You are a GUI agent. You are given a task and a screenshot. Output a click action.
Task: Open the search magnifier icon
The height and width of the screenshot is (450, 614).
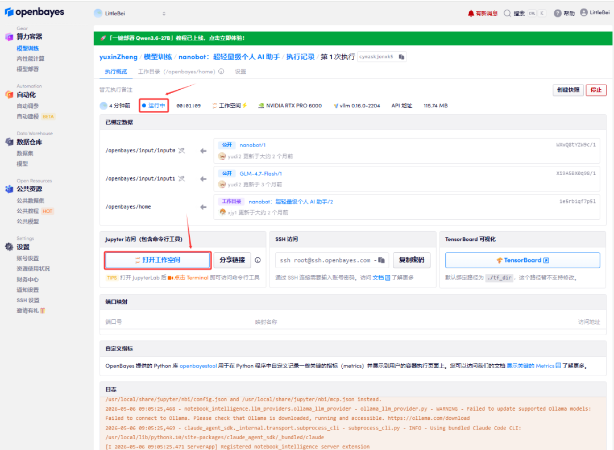click(x=507, y=13)
